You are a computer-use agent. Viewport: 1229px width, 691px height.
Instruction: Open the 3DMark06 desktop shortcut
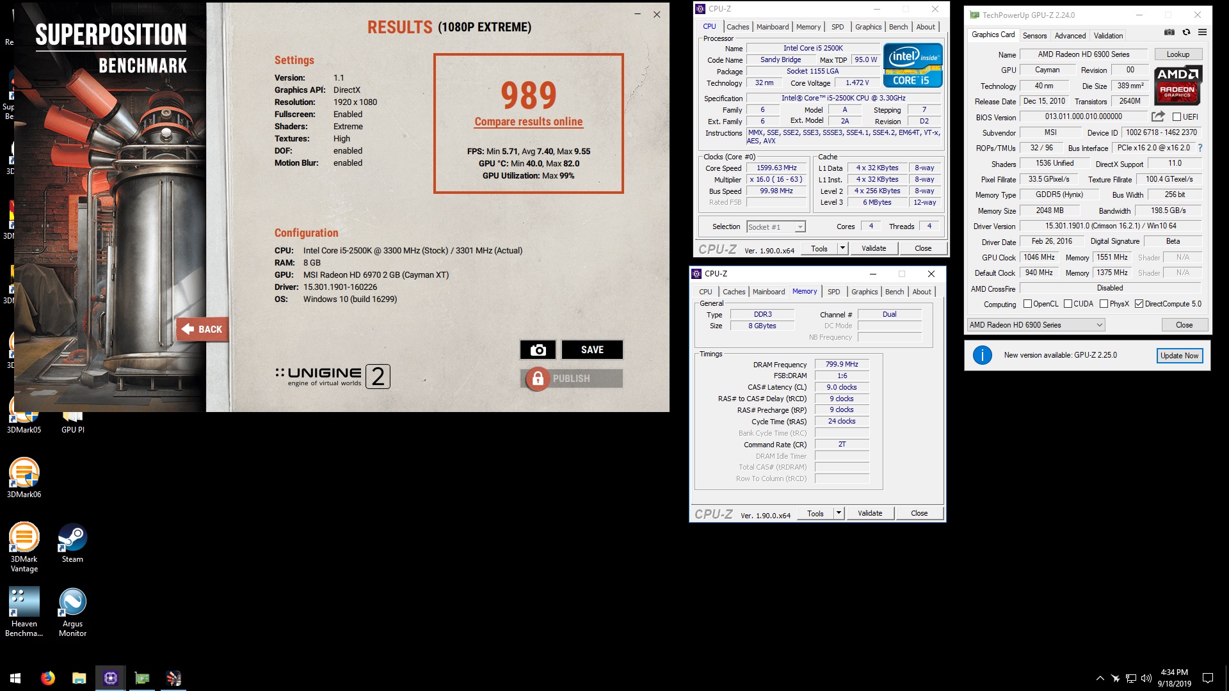[x=24, y=478]
